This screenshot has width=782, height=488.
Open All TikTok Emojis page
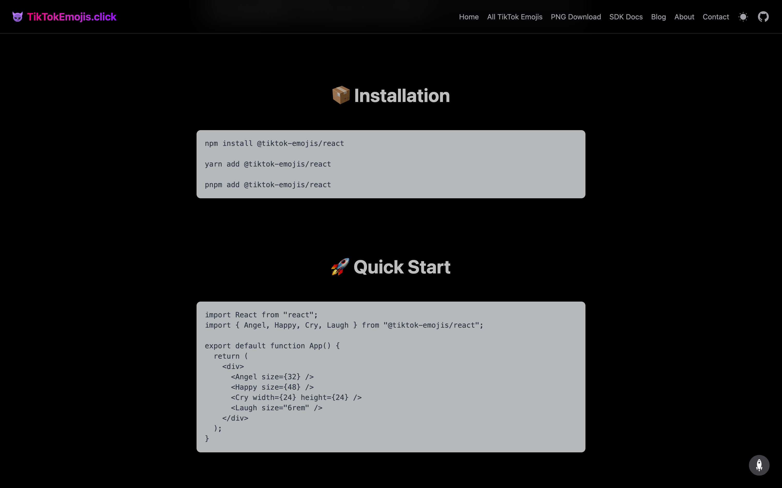pos(515,17)
